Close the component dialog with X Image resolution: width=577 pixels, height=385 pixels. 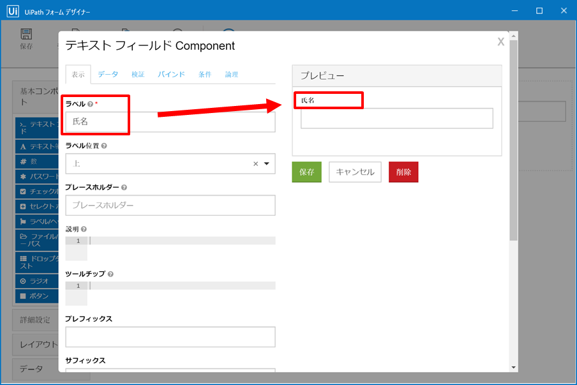(x=500, y=42)
